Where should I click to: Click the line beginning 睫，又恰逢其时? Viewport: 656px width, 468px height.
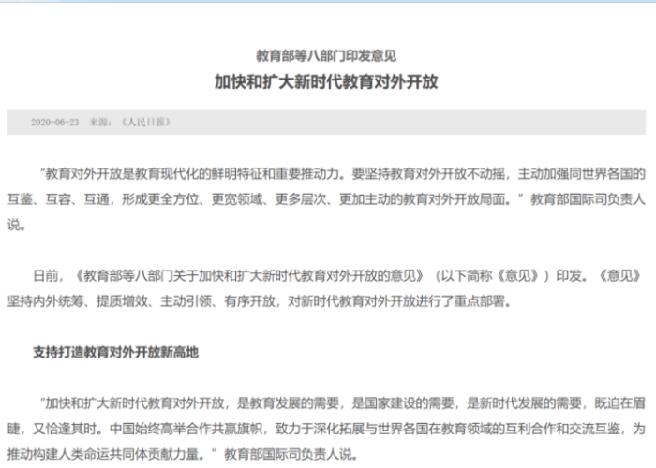[x=326, y=429]
